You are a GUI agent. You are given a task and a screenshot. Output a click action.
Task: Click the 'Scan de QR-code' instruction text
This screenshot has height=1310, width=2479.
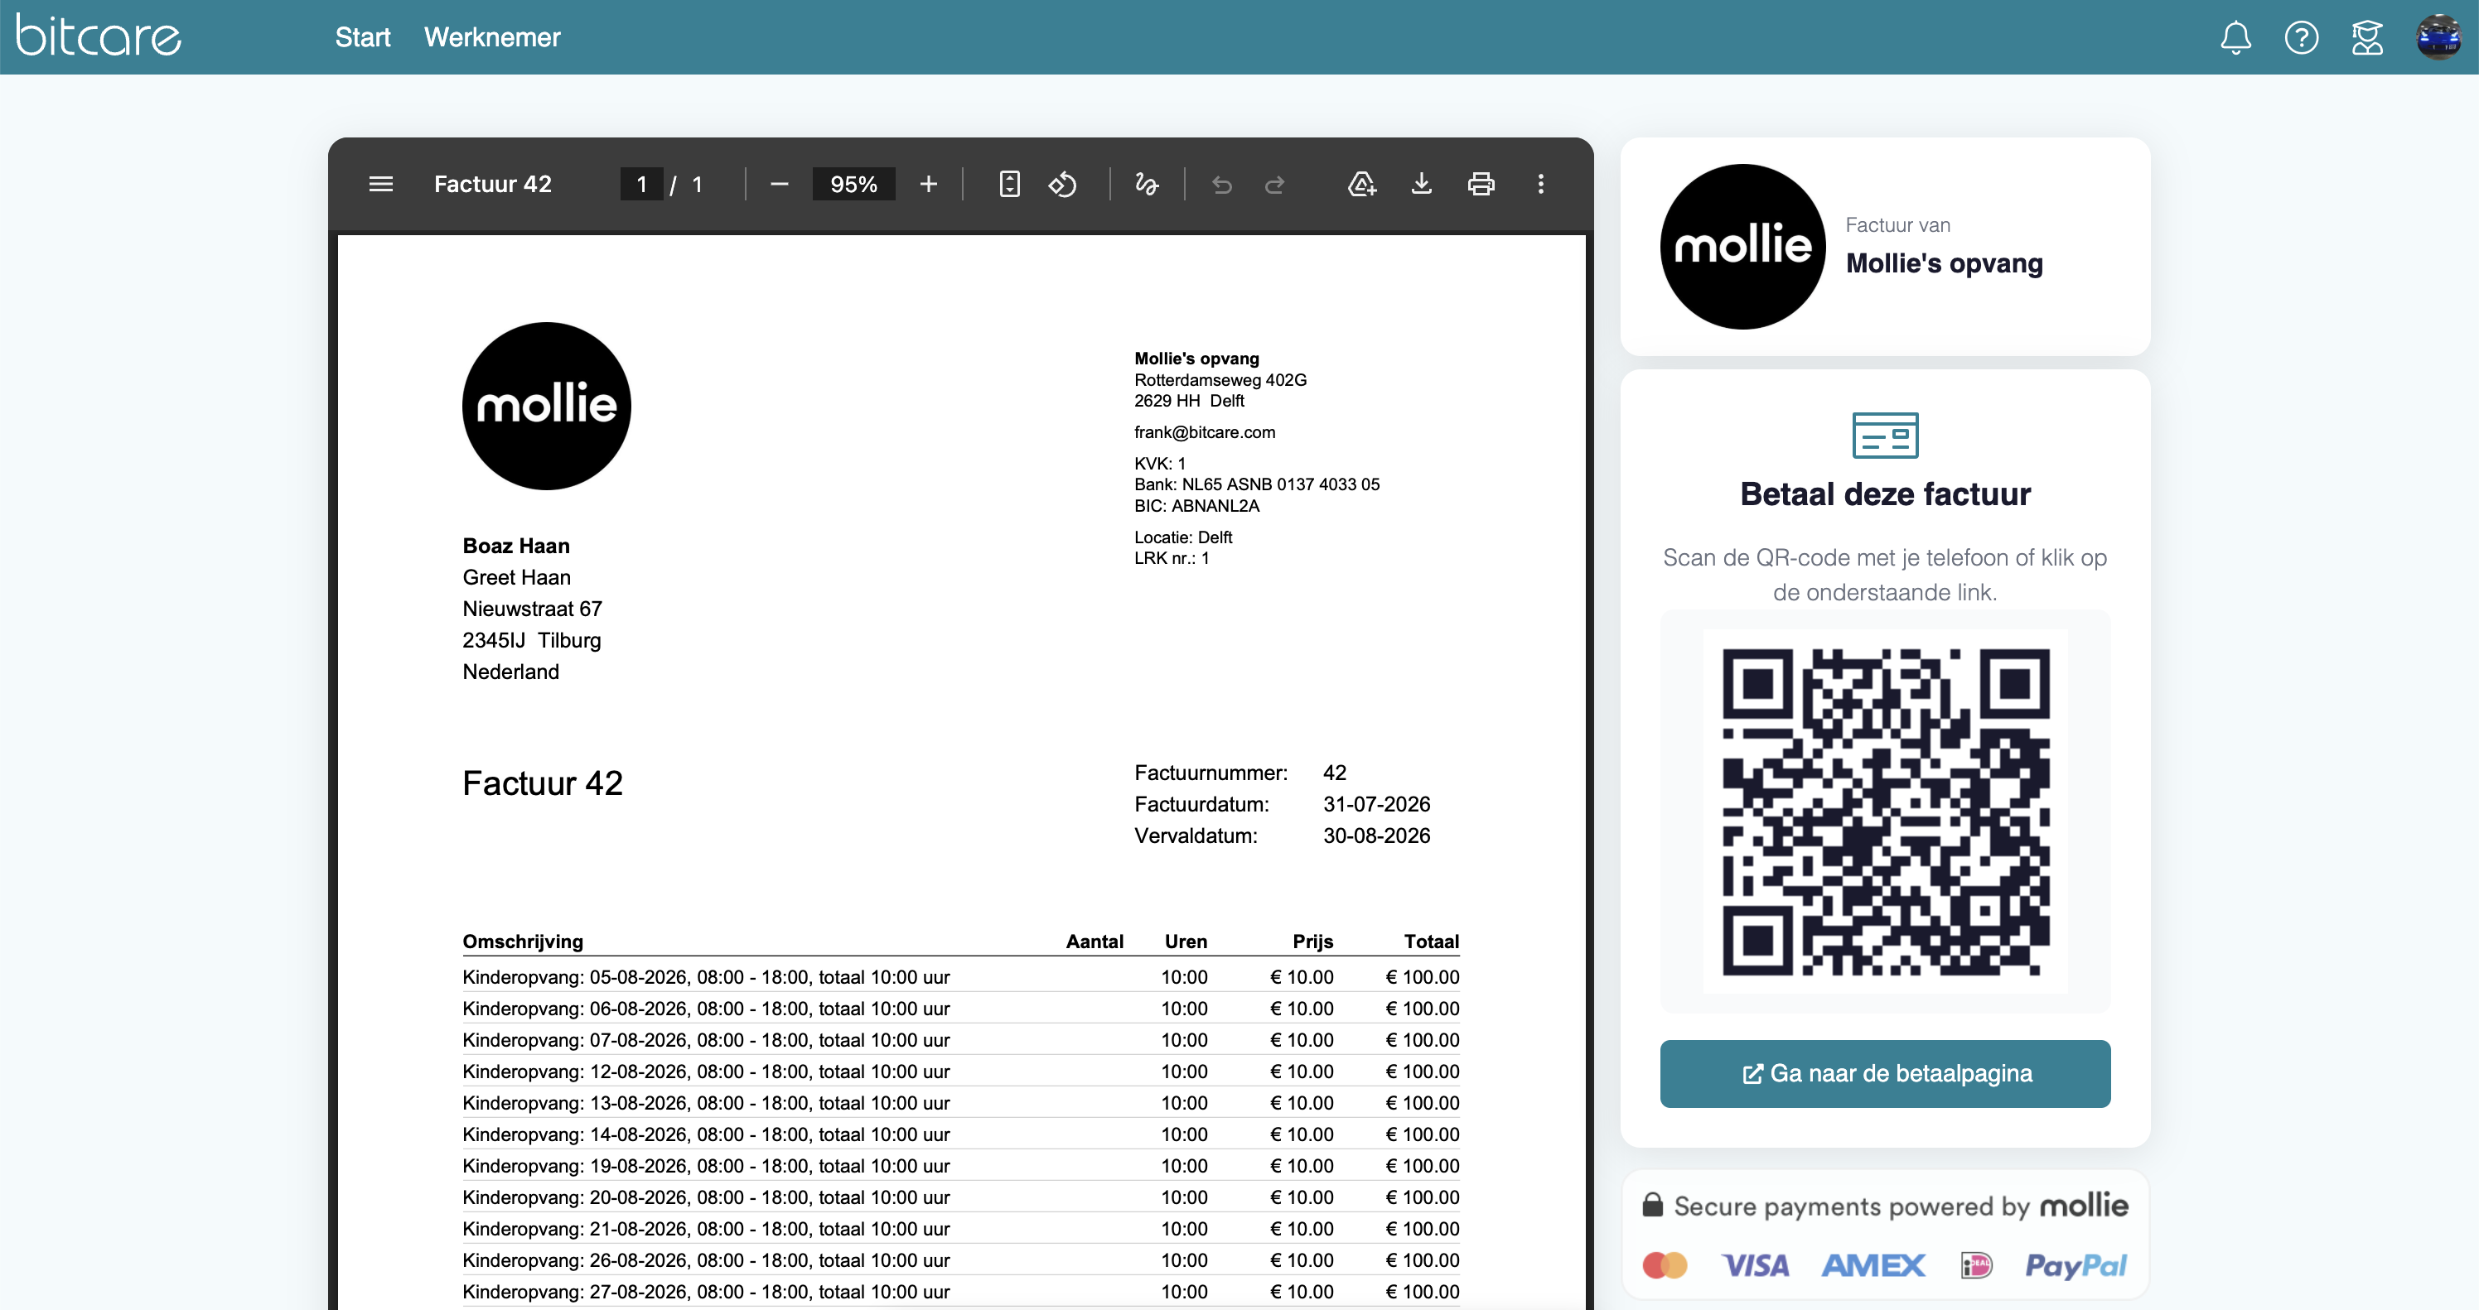(1885, 576)
